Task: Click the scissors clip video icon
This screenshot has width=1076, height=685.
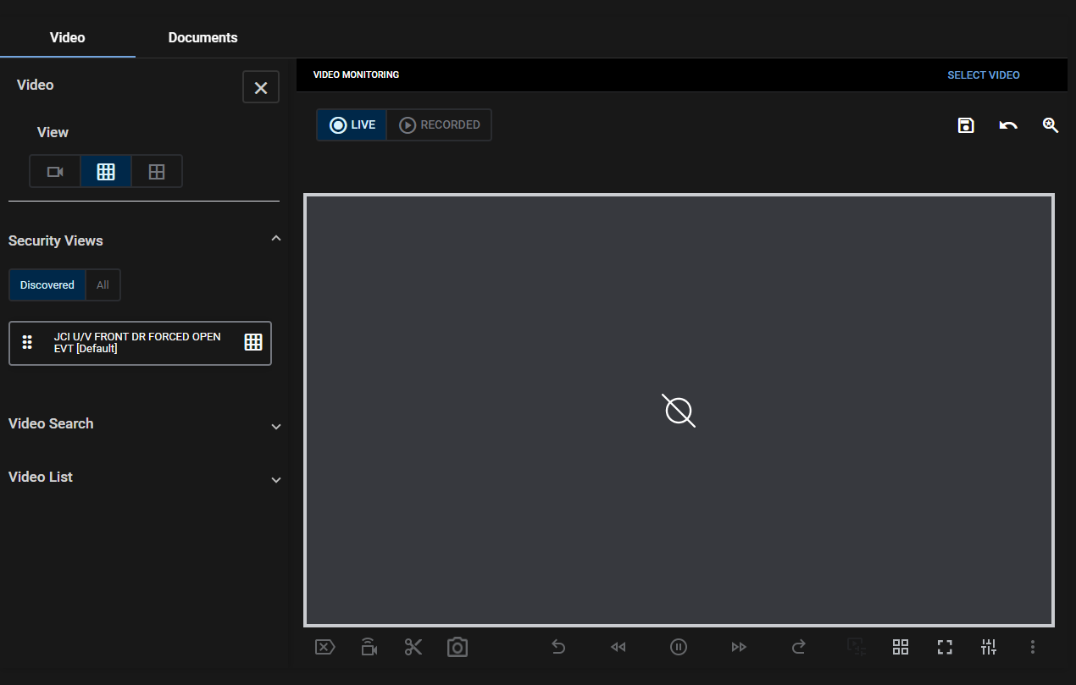Action: click(x=413, y=647)
